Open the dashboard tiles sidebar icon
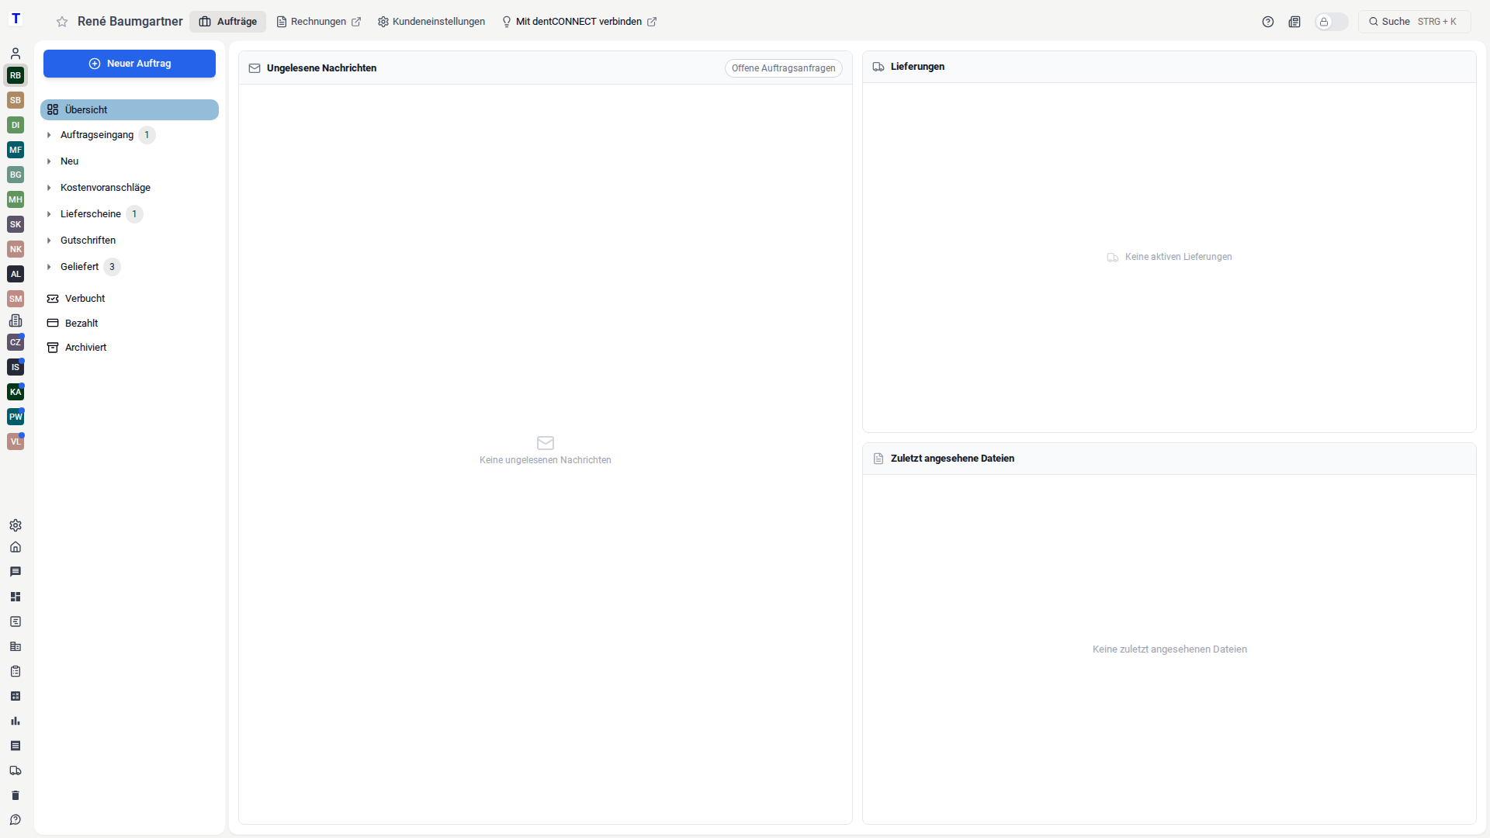1490x838 pixels. point(16,597)
